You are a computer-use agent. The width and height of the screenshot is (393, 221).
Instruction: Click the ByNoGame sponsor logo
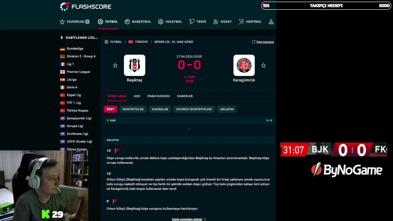[x=347, y=169]
